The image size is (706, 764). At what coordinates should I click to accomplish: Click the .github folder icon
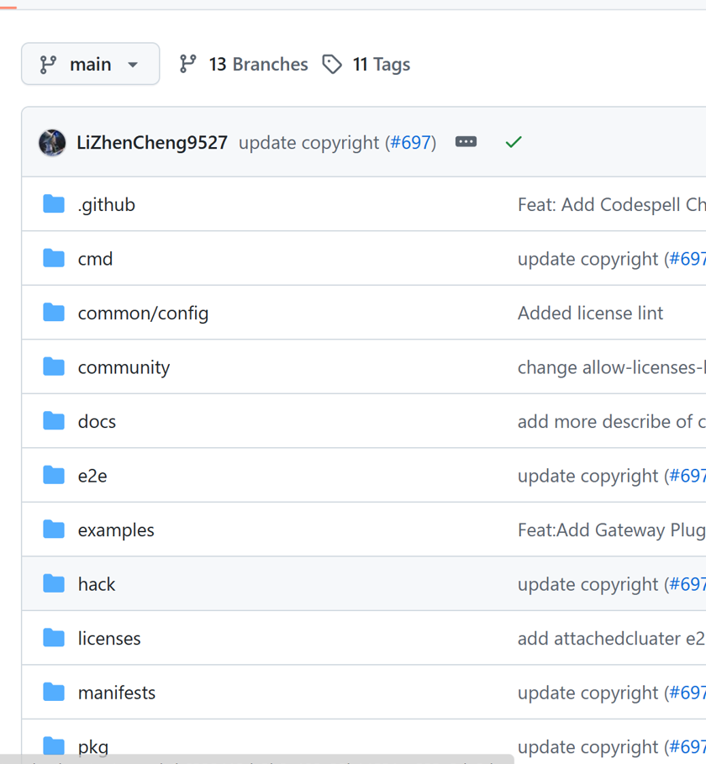[54, 204]
